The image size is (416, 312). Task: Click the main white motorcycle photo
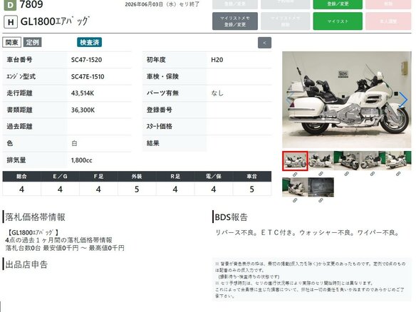pyautogui.click(x=346, y=100)
